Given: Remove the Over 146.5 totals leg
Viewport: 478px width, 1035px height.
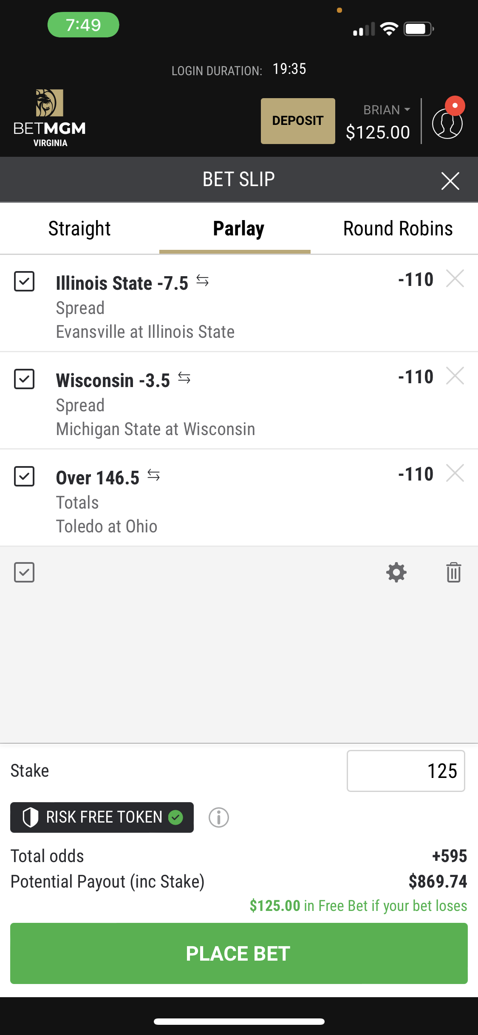Looking at the screenshot, I should click(x=455, y=473).
